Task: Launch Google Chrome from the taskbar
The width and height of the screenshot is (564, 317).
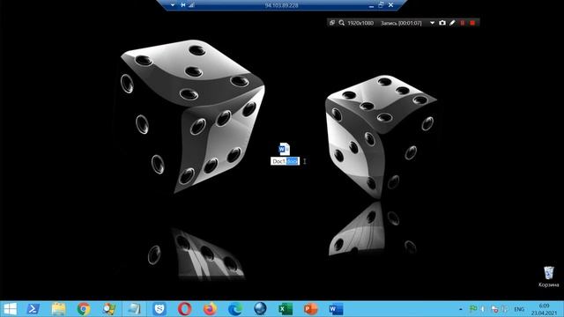Action: click(x=84, y=309)
